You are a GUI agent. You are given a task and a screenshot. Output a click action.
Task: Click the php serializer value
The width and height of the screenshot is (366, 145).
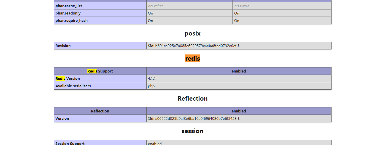pos(151,86)
